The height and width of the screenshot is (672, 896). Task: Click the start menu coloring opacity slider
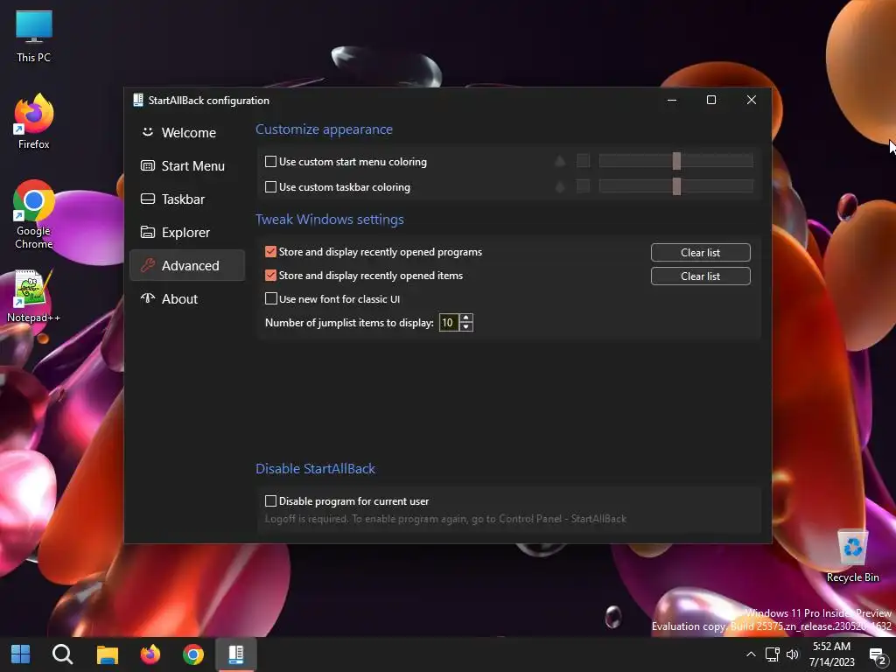tap(675, 161)
